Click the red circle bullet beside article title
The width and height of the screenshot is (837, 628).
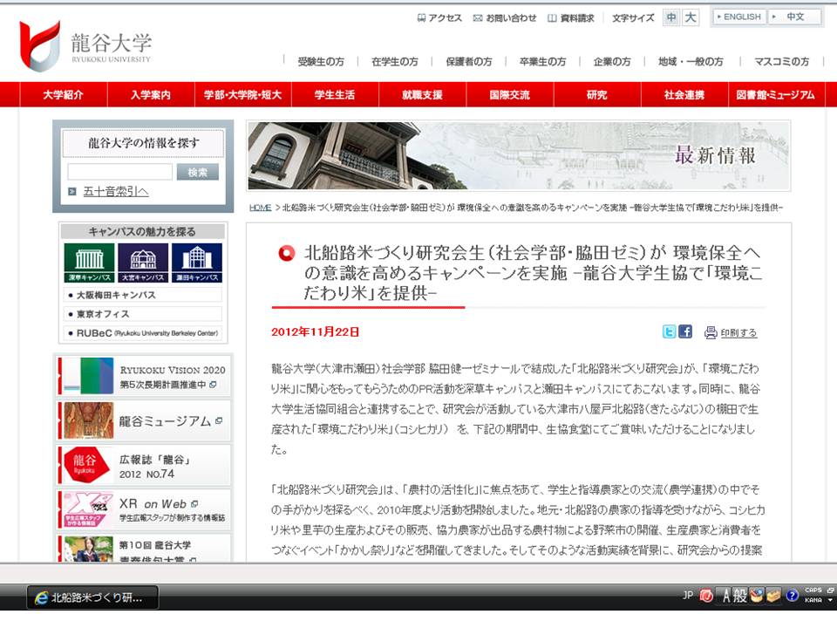[287, 253]
